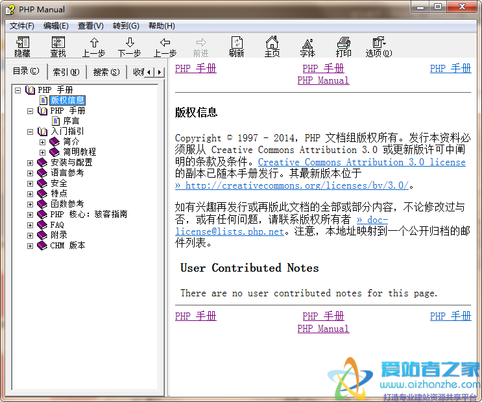Refresh the page with 刷新 icon
Screen dimensions: 482x402
[236, 47]
